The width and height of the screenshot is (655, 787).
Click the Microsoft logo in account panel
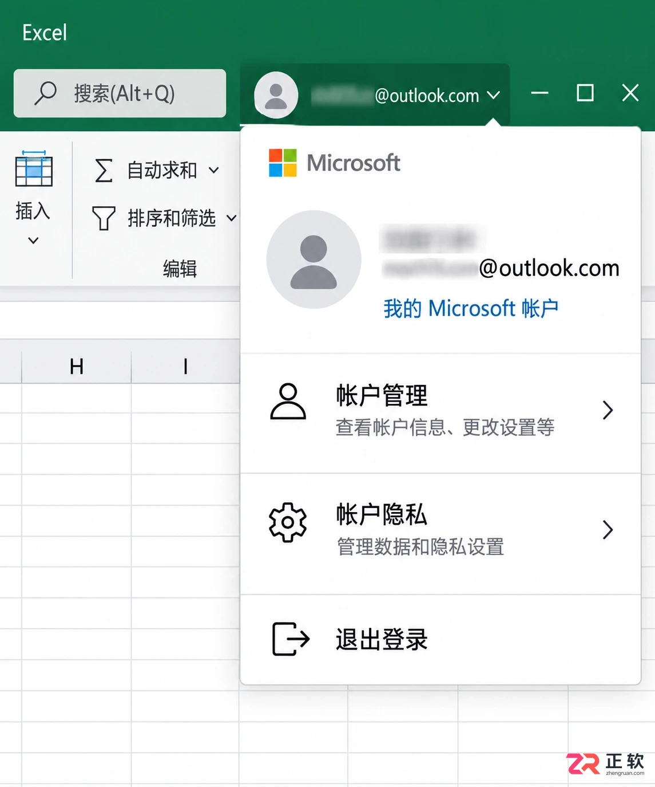[x=283, y=163]
